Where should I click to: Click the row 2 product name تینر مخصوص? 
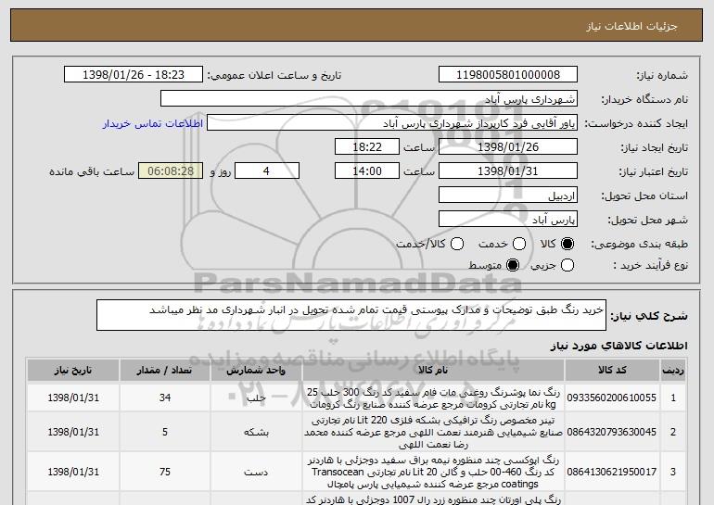(x=433, y=432)
